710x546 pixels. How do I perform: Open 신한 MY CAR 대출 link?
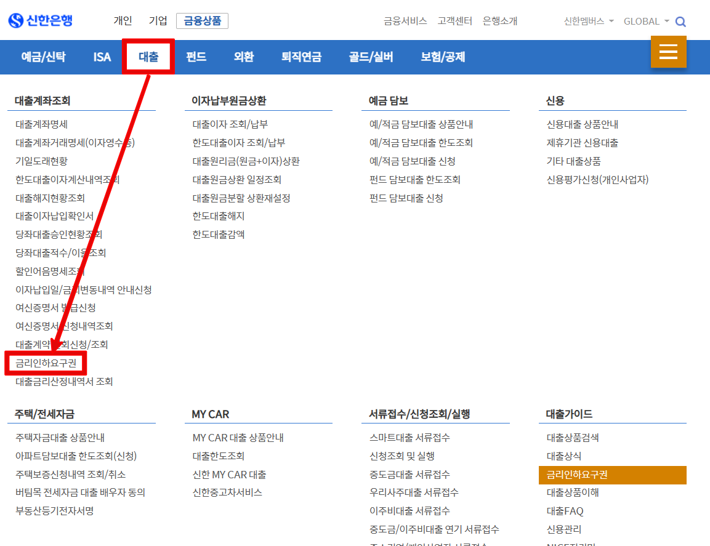[x=229, y=475]
